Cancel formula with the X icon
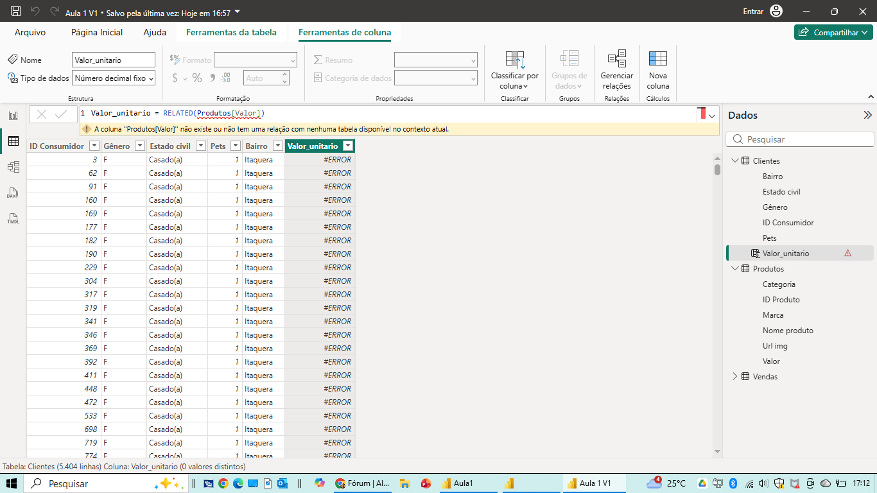The height and width of the screenshot is (493, 877). 42,114
